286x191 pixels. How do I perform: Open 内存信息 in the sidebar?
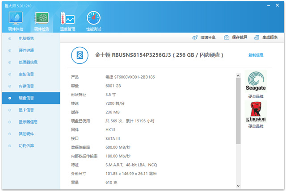point(26,86)
